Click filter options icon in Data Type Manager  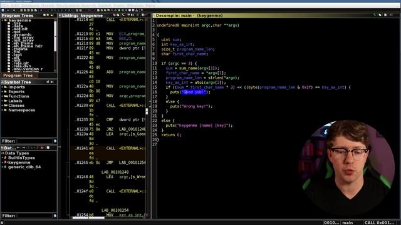55,216
